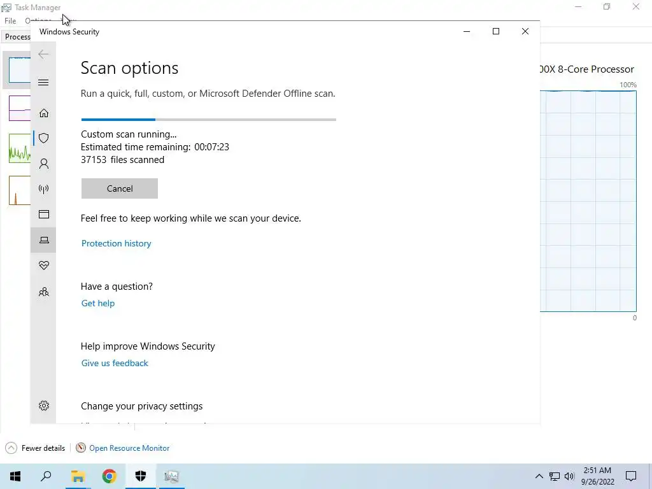Select the green activity graph thumbnail
Viewport: 652px width, 489px height.
point(20,148)
